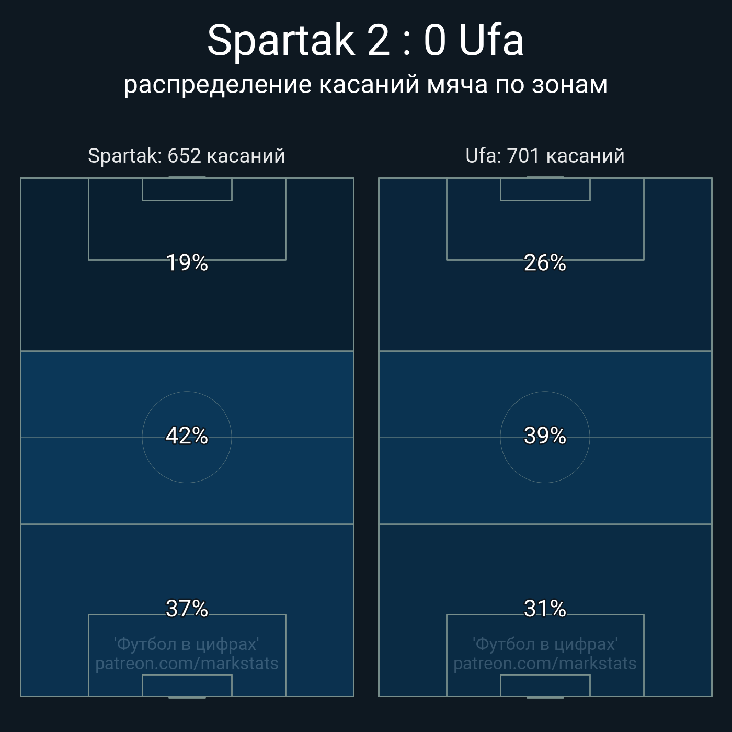This screenshot has width=732, height=732.
Task: Open patreon.com/markstats link on Spartak pitch
Action: tap(187, 664)
